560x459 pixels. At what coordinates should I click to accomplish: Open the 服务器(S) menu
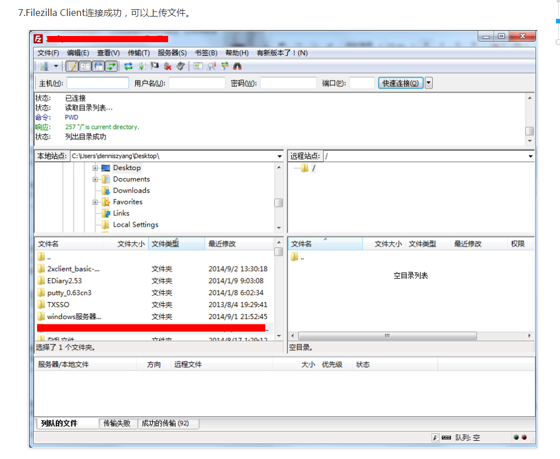coord(172,53)
